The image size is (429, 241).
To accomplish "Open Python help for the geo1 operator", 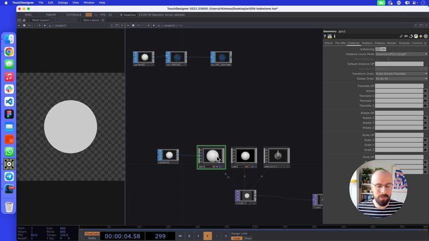I will click(330, 36).
